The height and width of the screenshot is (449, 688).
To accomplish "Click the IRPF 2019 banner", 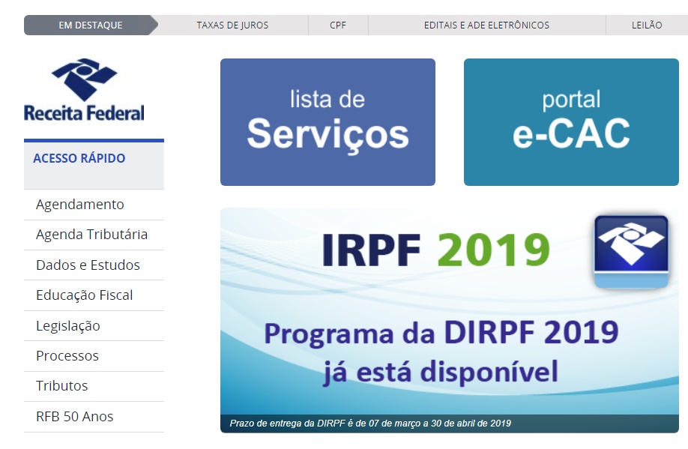I will click(x=450, y=320).
